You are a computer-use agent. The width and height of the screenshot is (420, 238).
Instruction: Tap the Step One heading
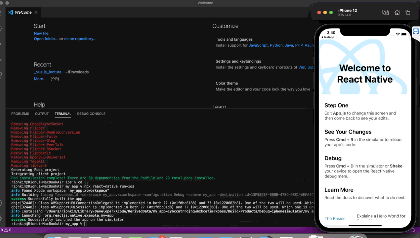336,105
